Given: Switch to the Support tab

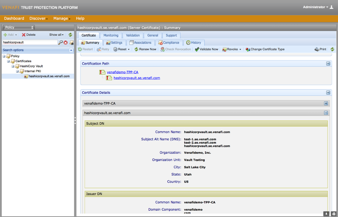Looking at the screenshot, I should coord(171,35).
